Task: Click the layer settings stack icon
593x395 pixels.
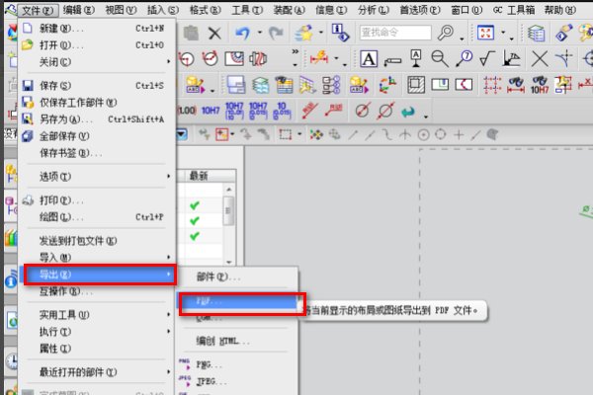Action: click(536, 33)
